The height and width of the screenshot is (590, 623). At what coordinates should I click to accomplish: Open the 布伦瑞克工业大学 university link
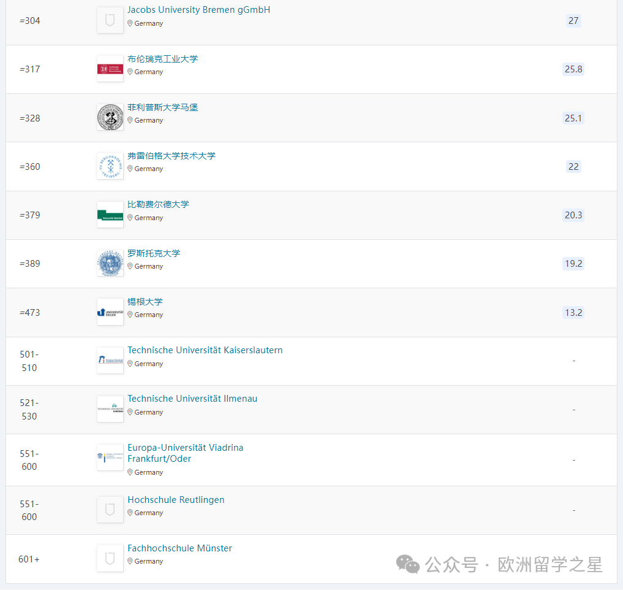(162, 59)
